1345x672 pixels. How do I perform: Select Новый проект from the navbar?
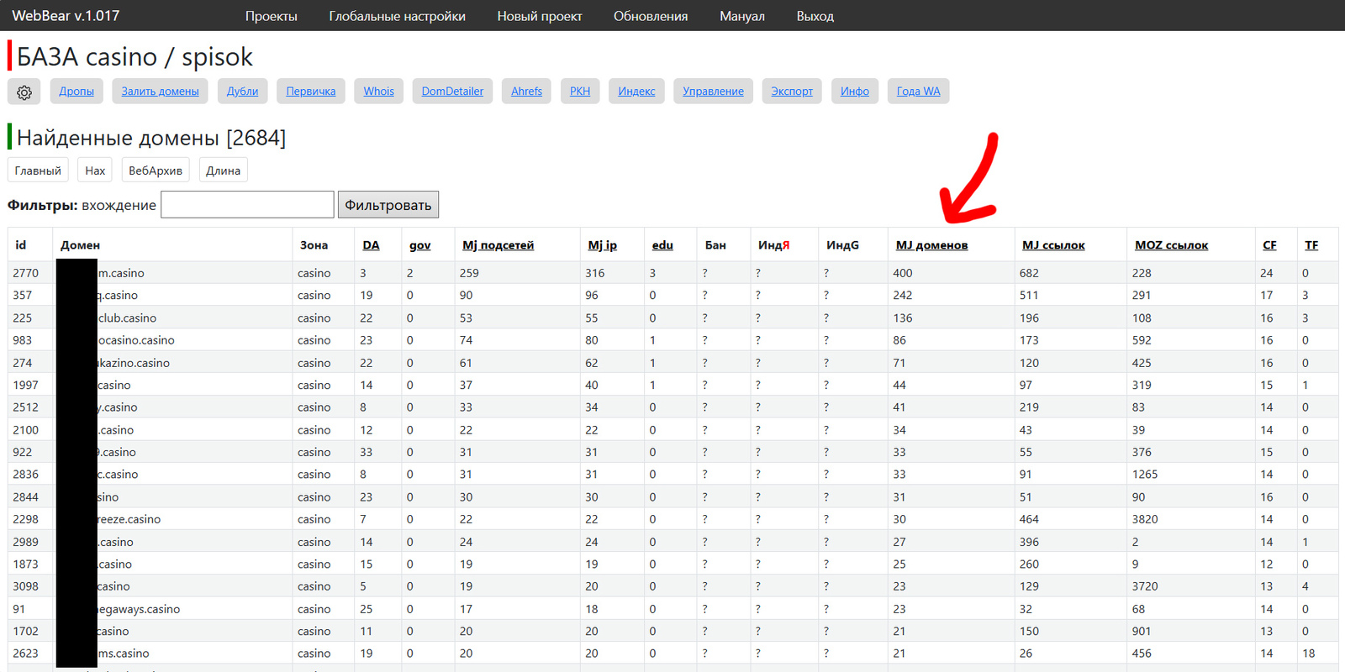point(539,16)
